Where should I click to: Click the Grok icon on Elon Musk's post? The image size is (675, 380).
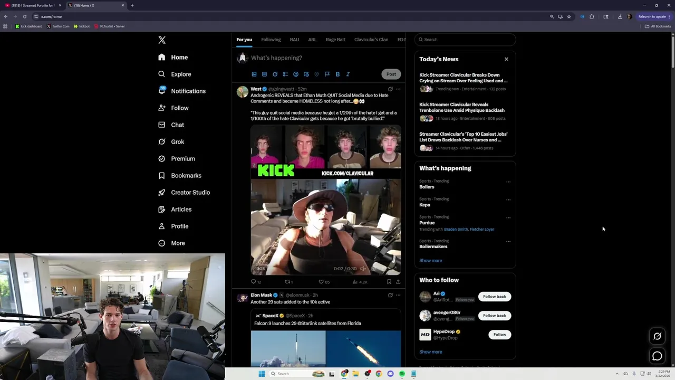[x=390, y=295]
